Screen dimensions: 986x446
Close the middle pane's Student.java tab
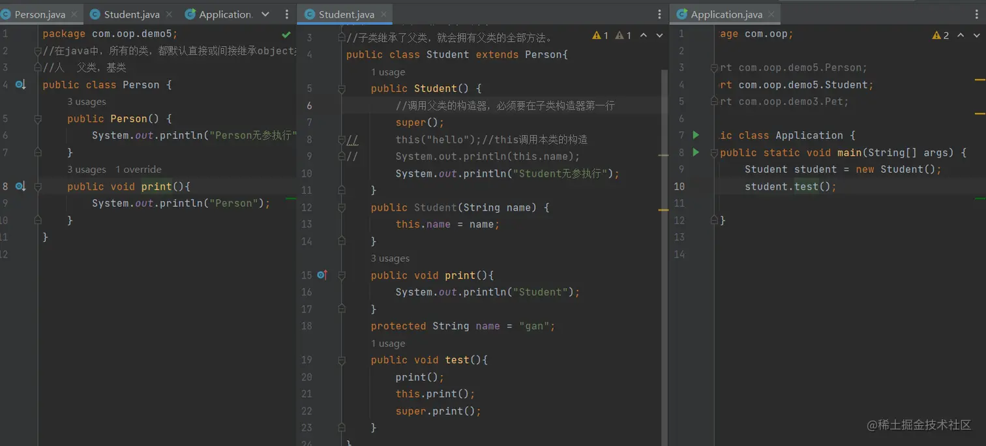click(385, 14)
